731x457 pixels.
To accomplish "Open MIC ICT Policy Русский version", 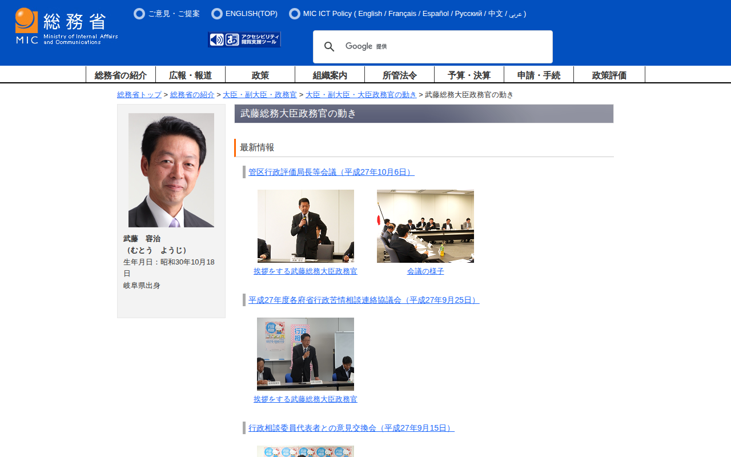I will [469, 14].
